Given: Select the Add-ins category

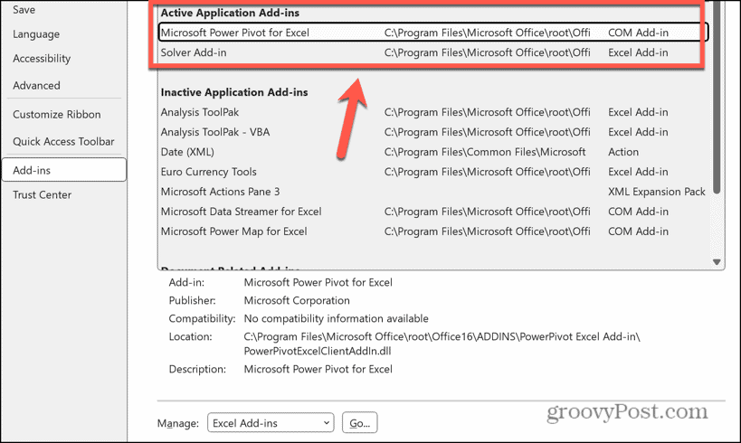Looking at the screenshot, I should [x=64, y=170].
